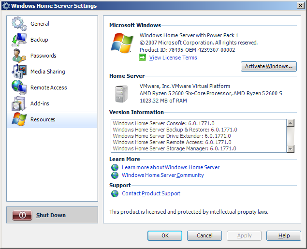Click the Media Sharing icon
307x249 pixels.
(19, 72)
